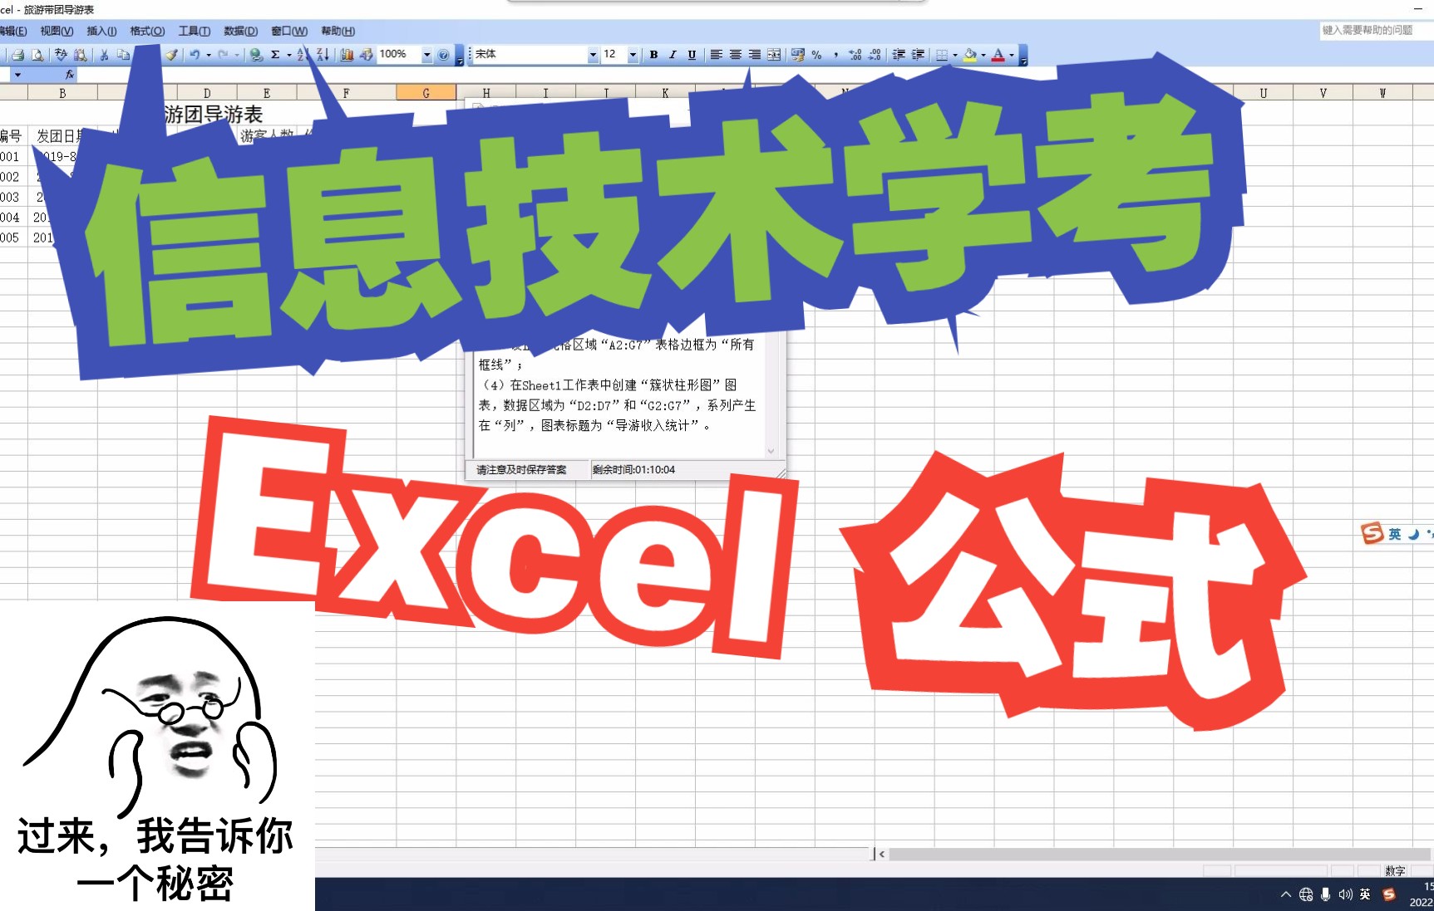Click the Print icon in the toolbar
This screenshot has width=1434, height=911.
[17, 55]
